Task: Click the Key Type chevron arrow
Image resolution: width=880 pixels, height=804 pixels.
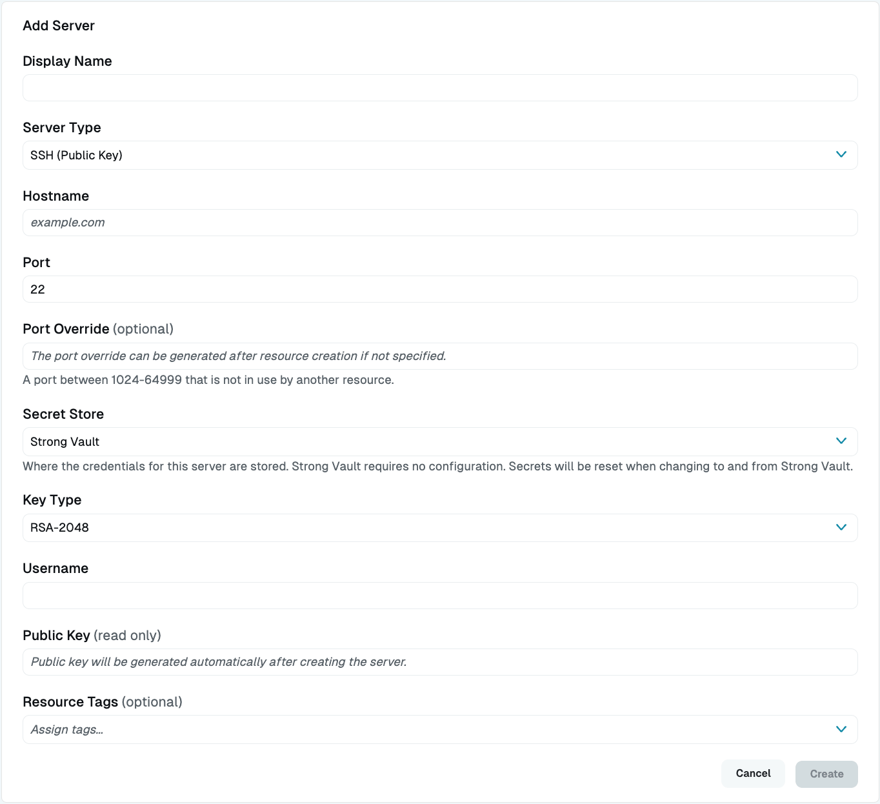Action: [x=841, y=527]
